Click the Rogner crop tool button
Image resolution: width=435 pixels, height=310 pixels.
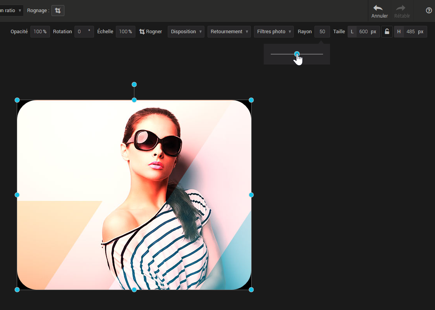click(151, 32)
